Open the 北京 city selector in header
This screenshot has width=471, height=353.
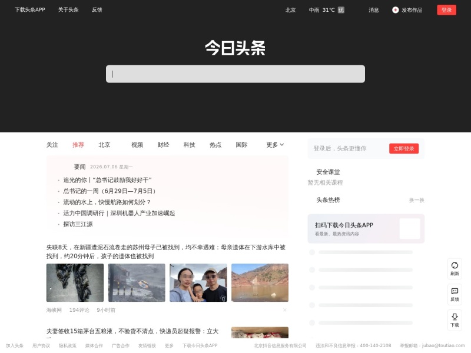click(290, 10)
